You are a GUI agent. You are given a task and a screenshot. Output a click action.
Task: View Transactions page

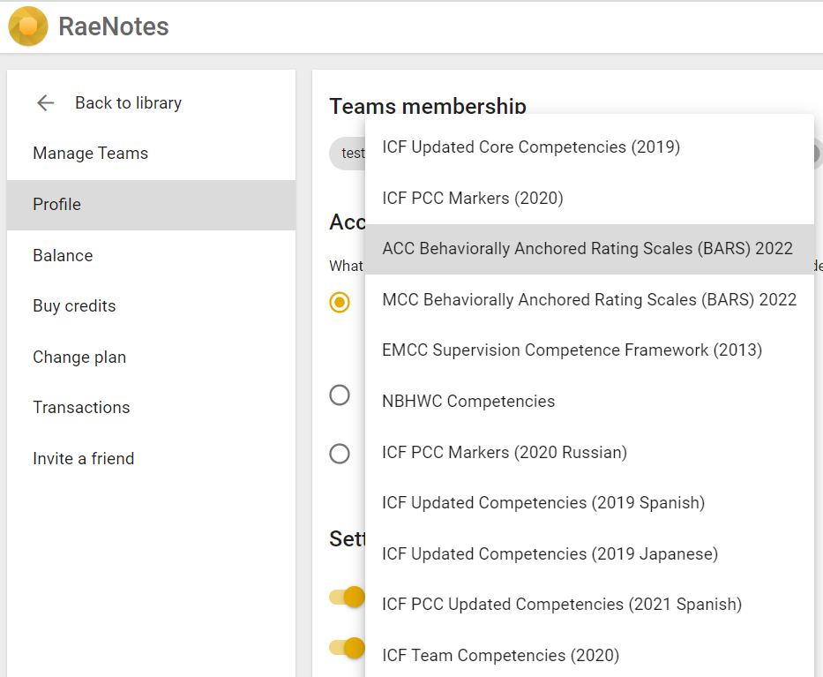click(151, 408)
